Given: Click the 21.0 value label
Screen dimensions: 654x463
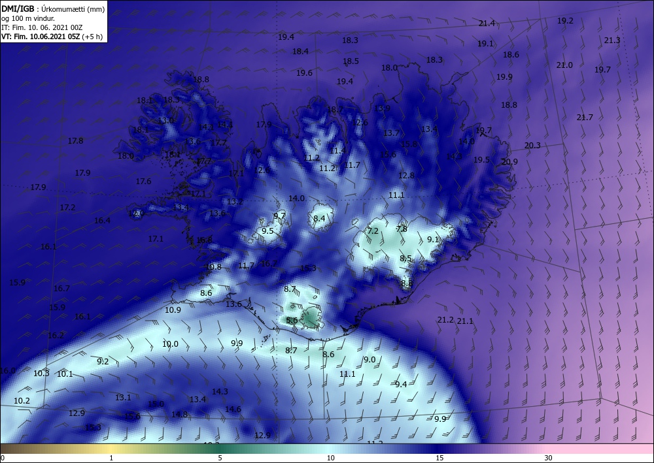Looking at the screenshot, I should [x=564, y=65].
